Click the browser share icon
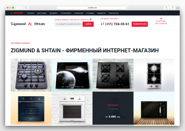The width and height of the screenshot is (185, 131). point(166,8)
